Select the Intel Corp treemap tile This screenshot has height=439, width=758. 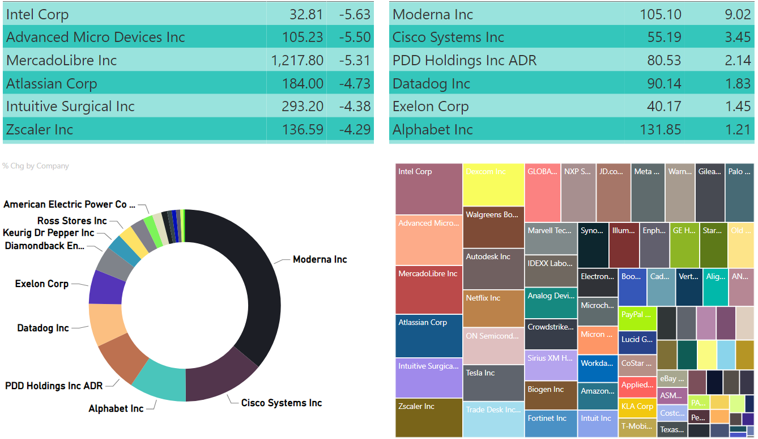pos(429,189)
